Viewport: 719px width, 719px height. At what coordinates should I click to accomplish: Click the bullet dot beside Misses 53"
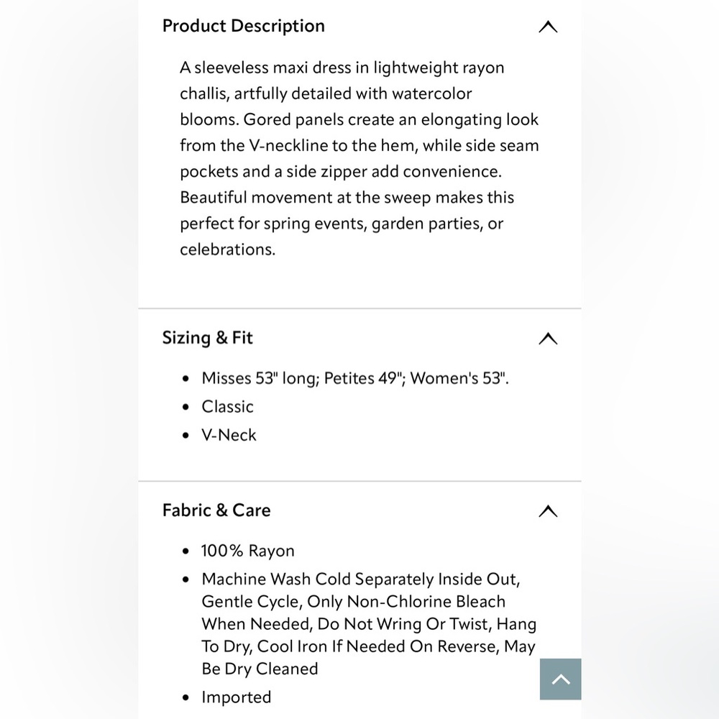click(186, 379)
